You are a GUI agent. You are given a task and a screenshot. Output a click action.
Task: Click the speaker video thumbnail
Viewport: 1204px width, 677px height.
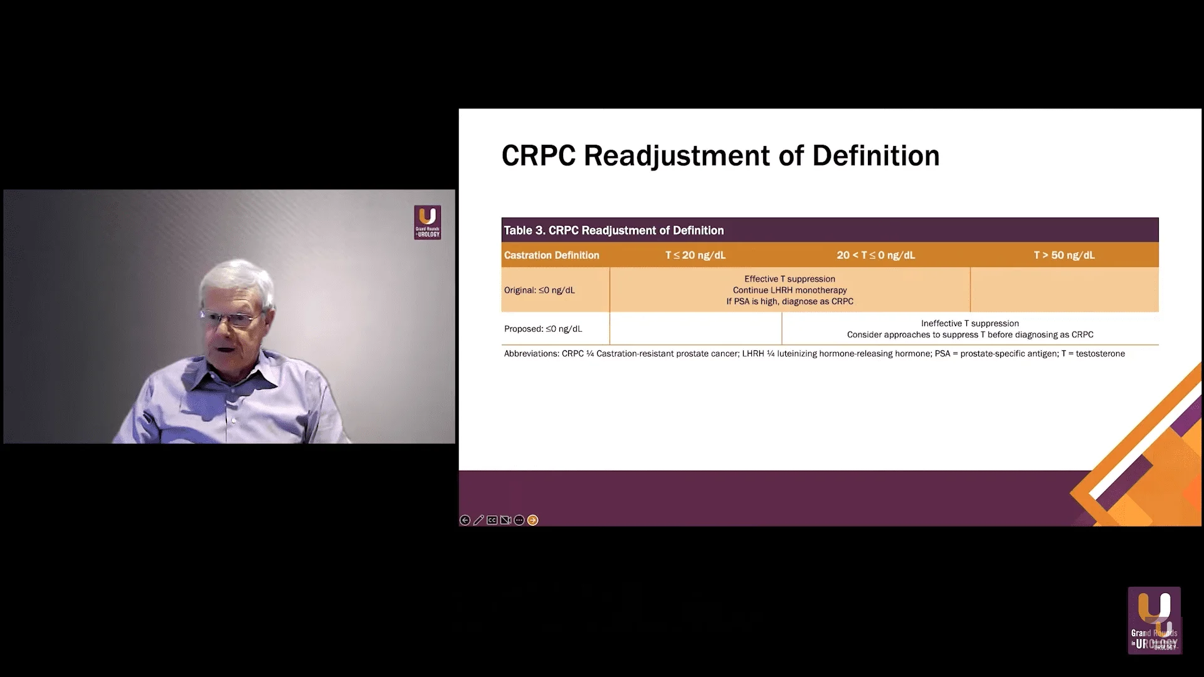(x=230, y=317)
